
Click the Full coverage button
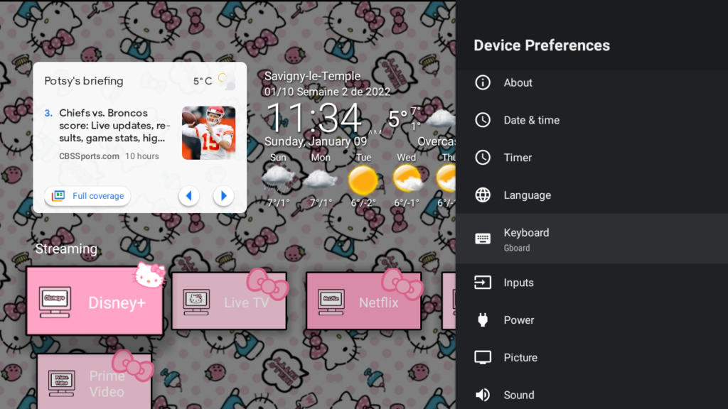pos(87,196)
